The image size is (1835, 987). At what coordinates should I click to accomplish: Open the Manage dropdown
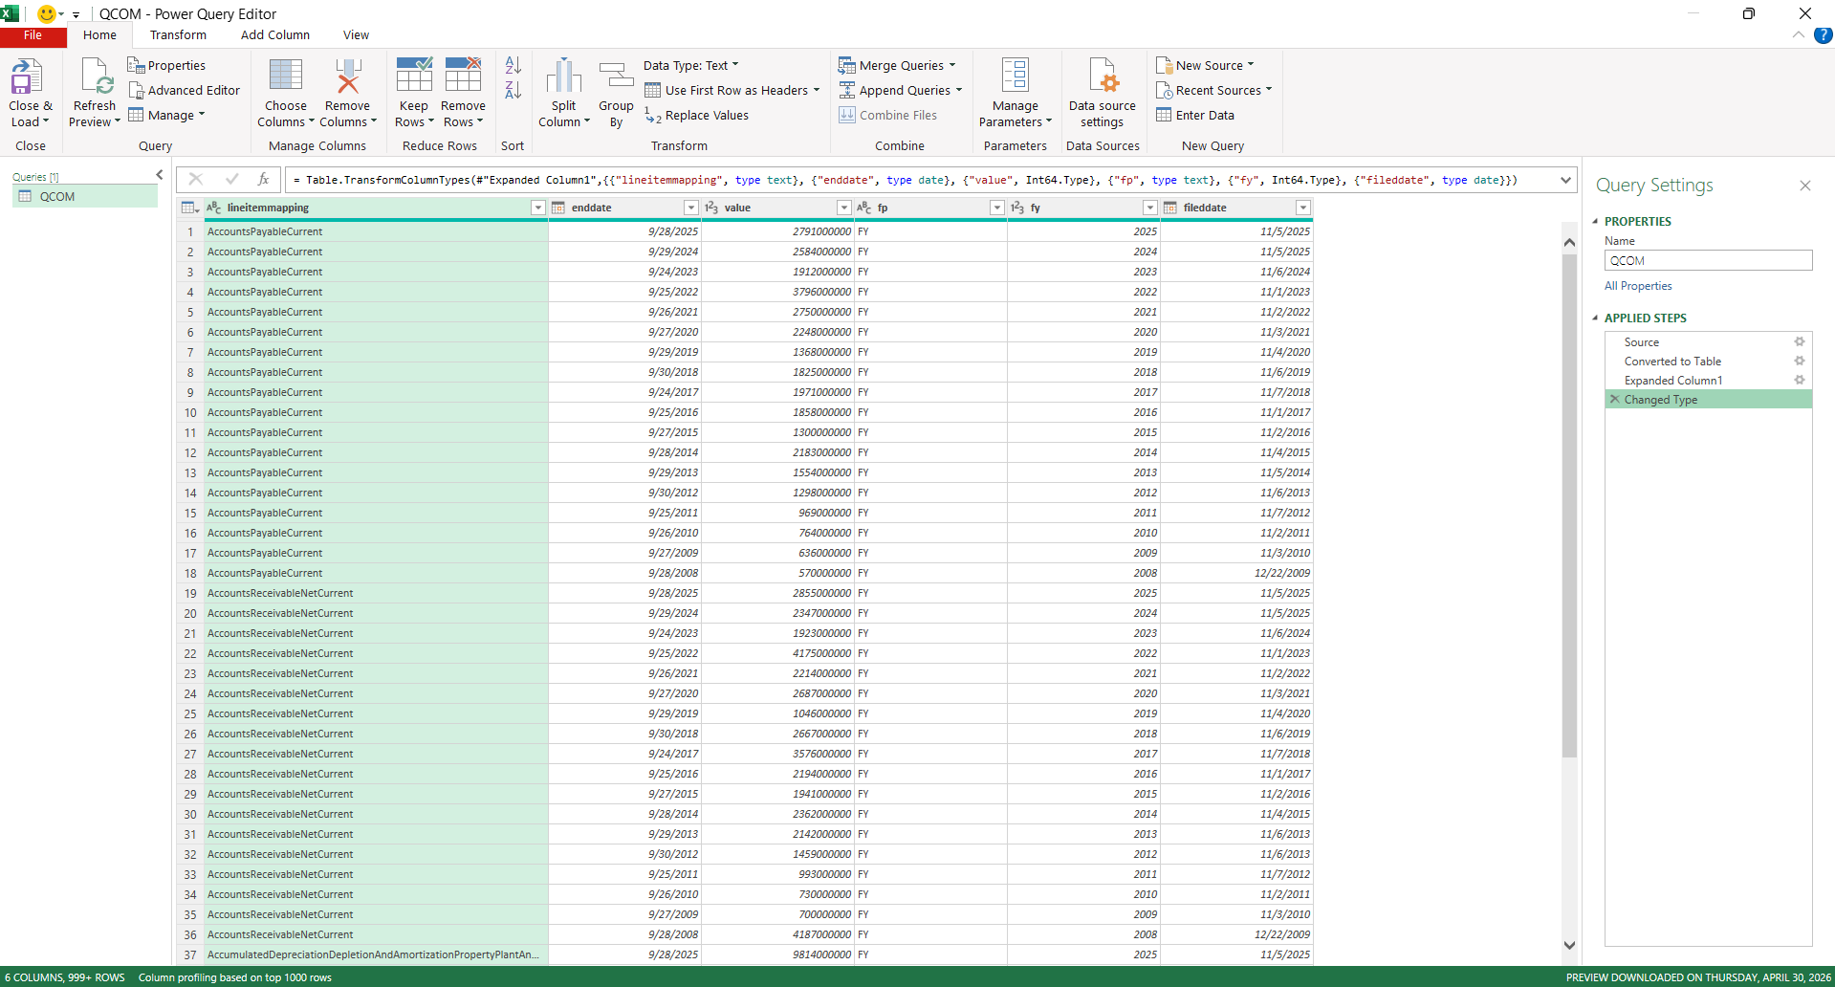(167, 115)
